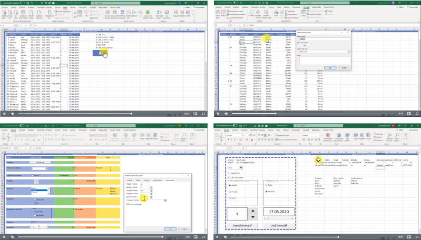Image resolution: width=421 pixels, height=240 pixels.
Task: Click the Ulož formulář button
Action: pyautogui.click(x=279, y=225)
